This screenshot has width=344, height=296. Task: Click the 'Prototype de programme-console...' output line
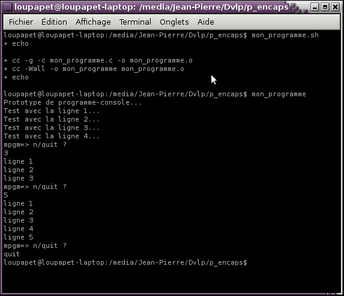[73, 102]
